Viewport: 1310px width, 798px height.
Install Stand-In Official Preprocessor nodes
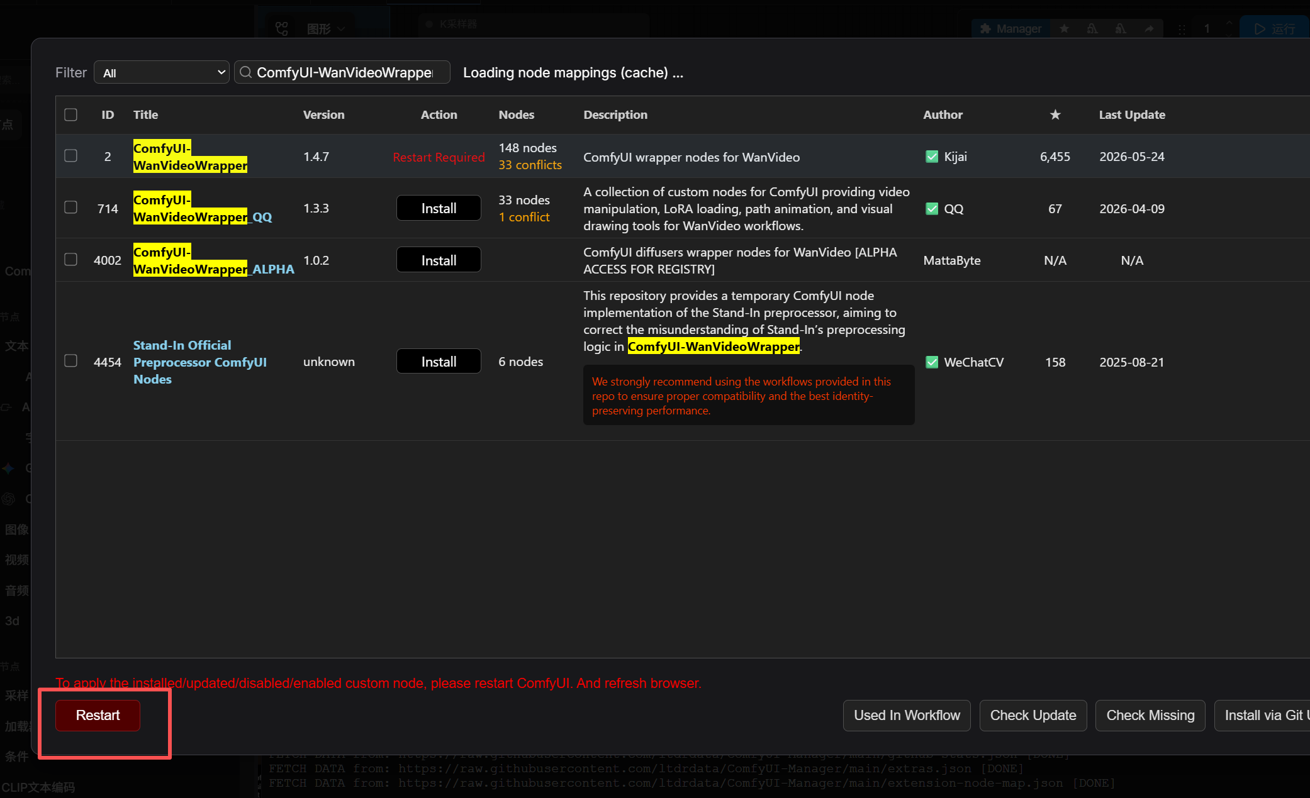(x=439, y=362)
